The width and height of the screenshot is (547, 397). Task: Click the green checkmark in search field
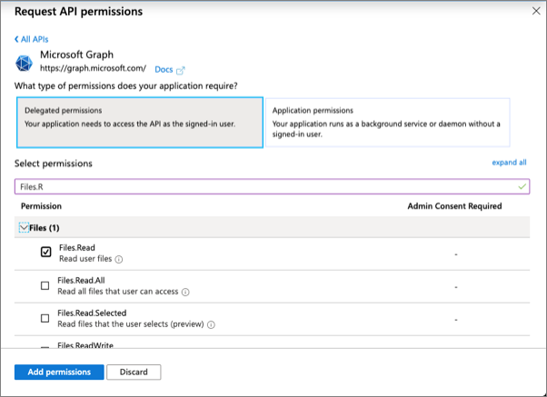click(x=522, y=186)
